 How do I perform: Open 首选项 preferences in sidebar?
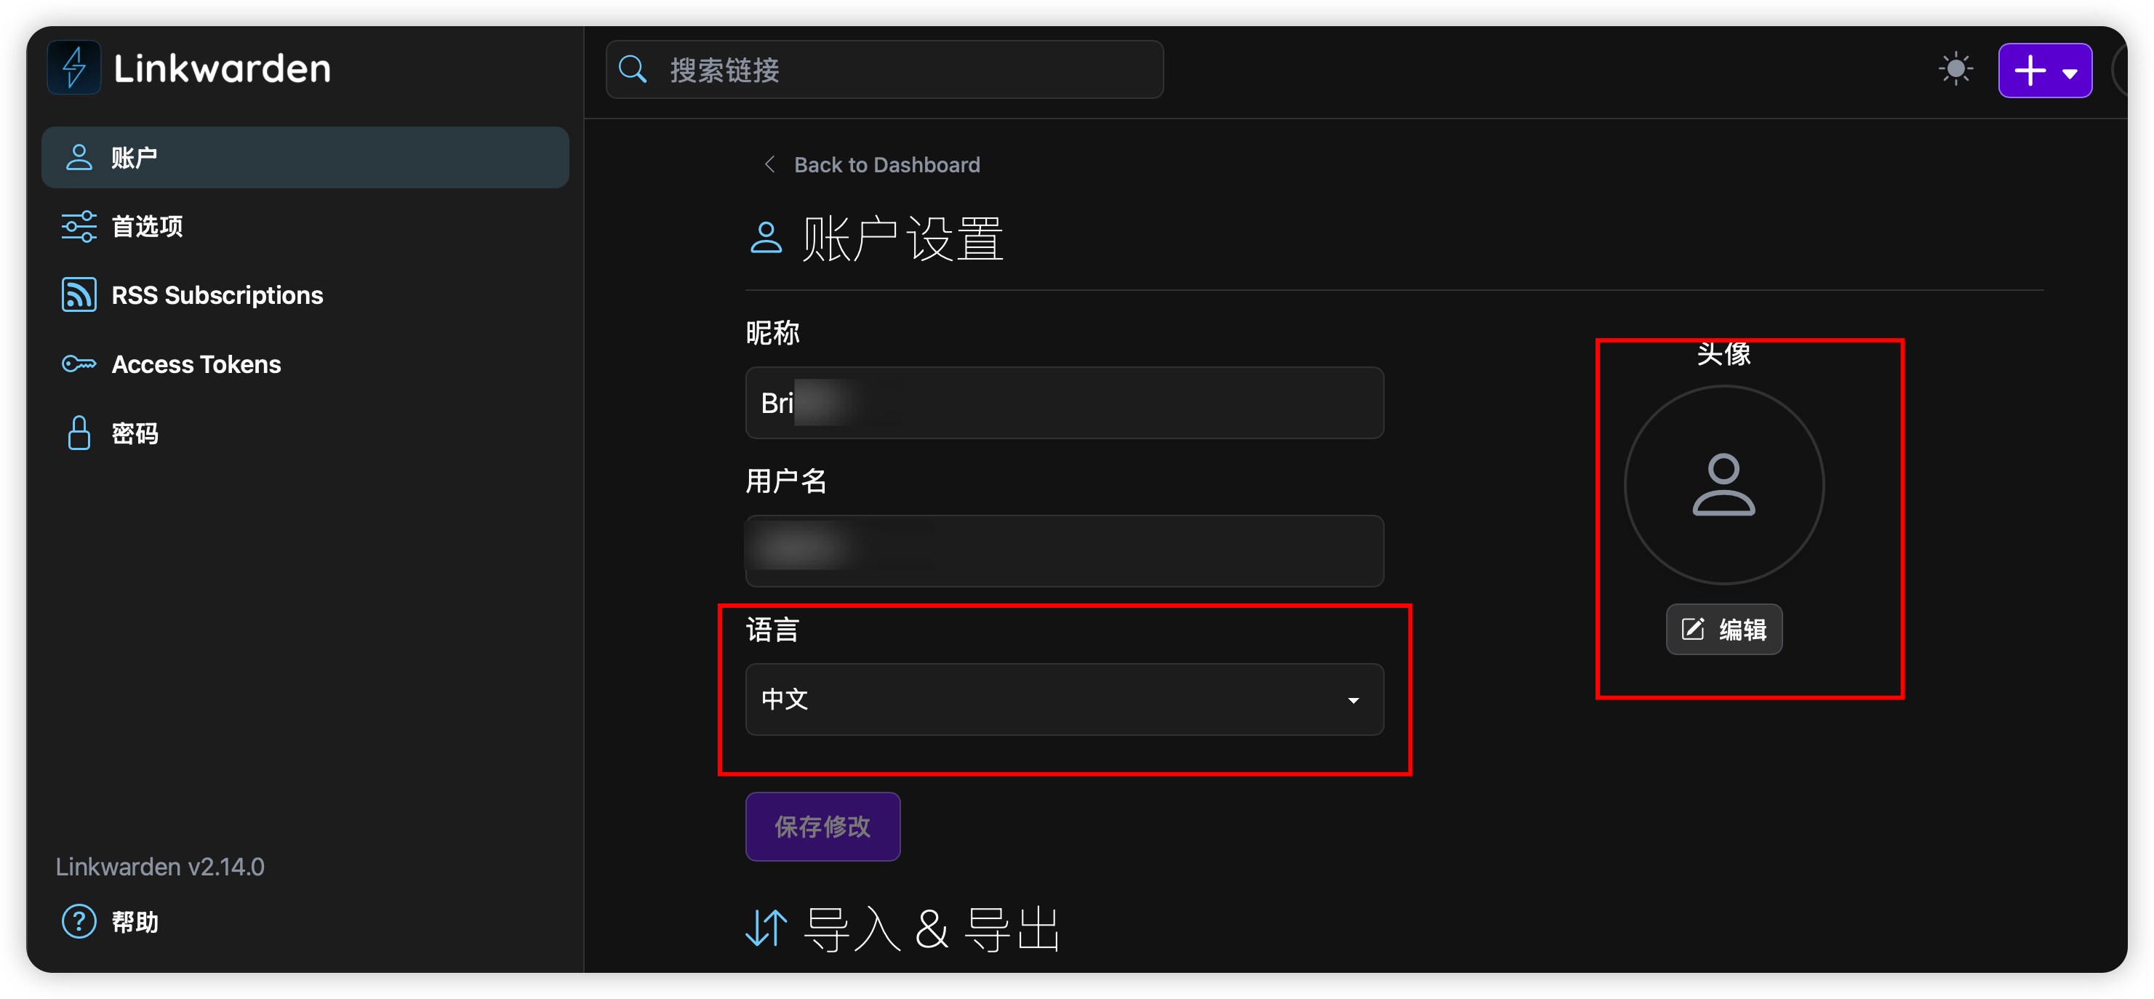[x=146, y=227]
